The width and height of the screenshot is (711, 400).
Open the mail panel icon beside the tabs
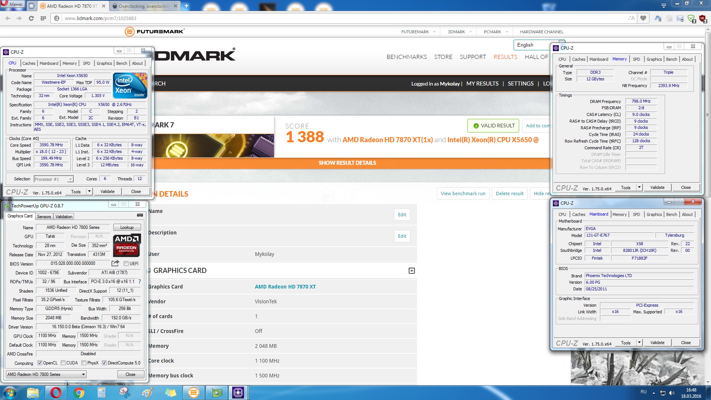click(x=31, y=6)
